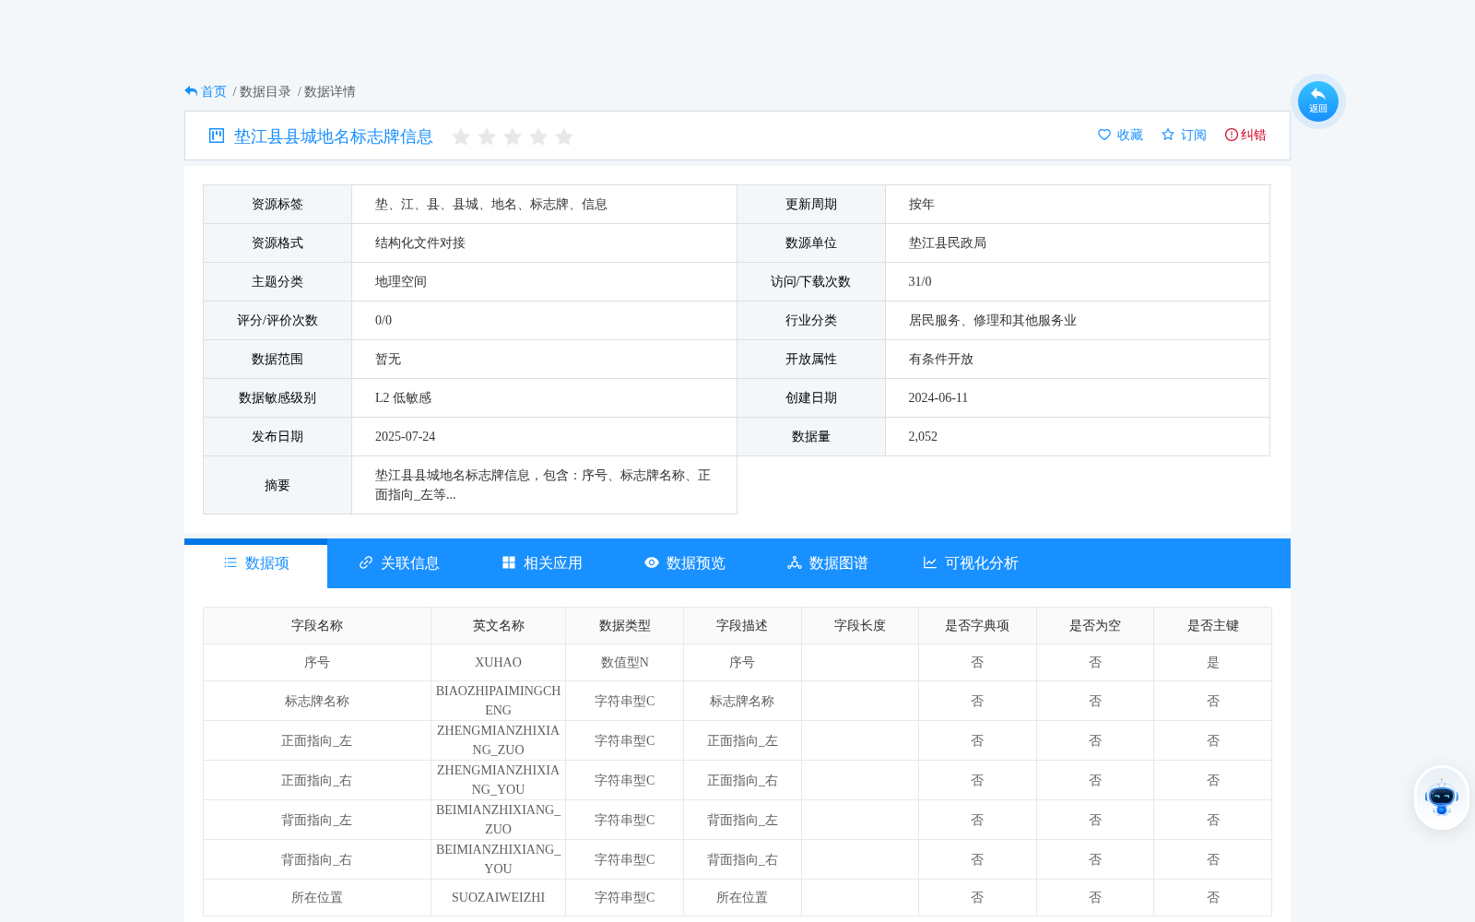Click the exclamation icon next to 纠错
The height and width of the screenshot is (922, 1475).
tap(1231, 135)
